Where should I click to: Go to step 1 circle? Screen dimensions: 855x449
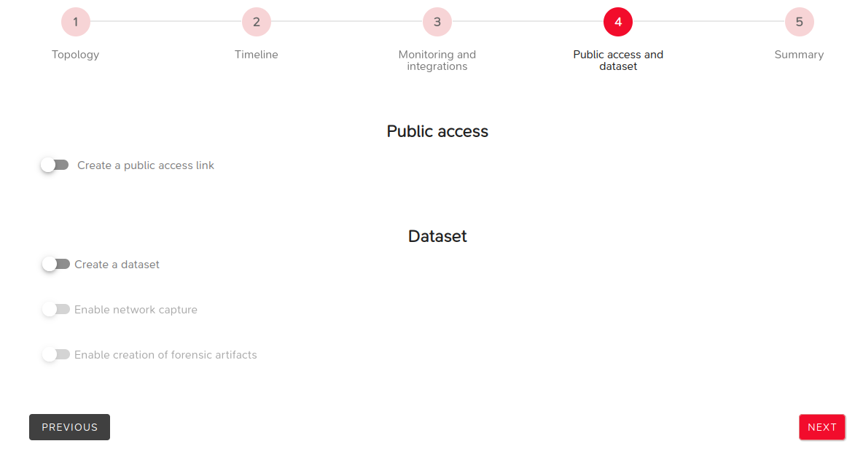click(75, 22)
